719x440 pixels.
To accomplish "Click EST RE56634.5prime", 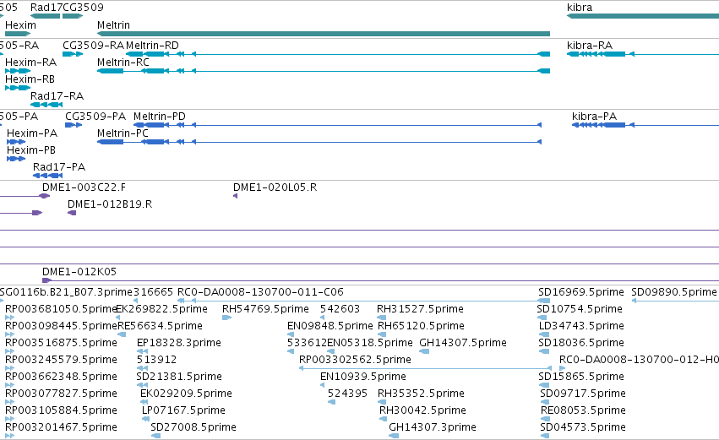I will (x=160, y=326).
